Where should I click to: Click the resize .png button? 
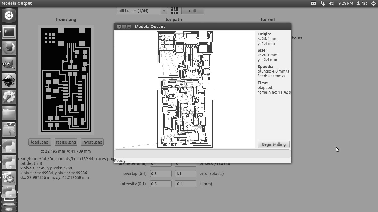pyautogui.click(x=66, y=142)
